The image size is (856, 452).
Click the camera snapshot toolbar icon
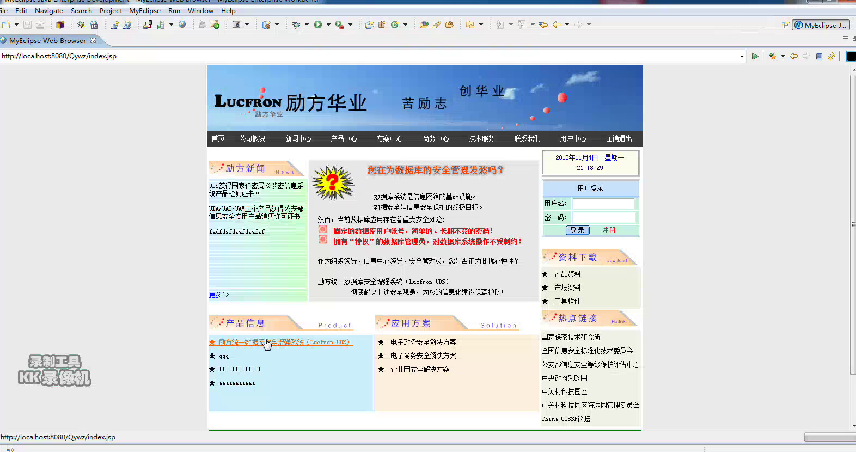point(236,25)
